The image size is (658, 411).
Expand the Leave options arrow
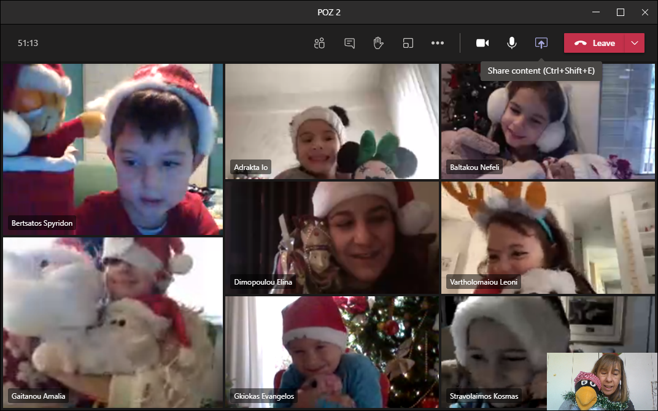pos(635,43)
